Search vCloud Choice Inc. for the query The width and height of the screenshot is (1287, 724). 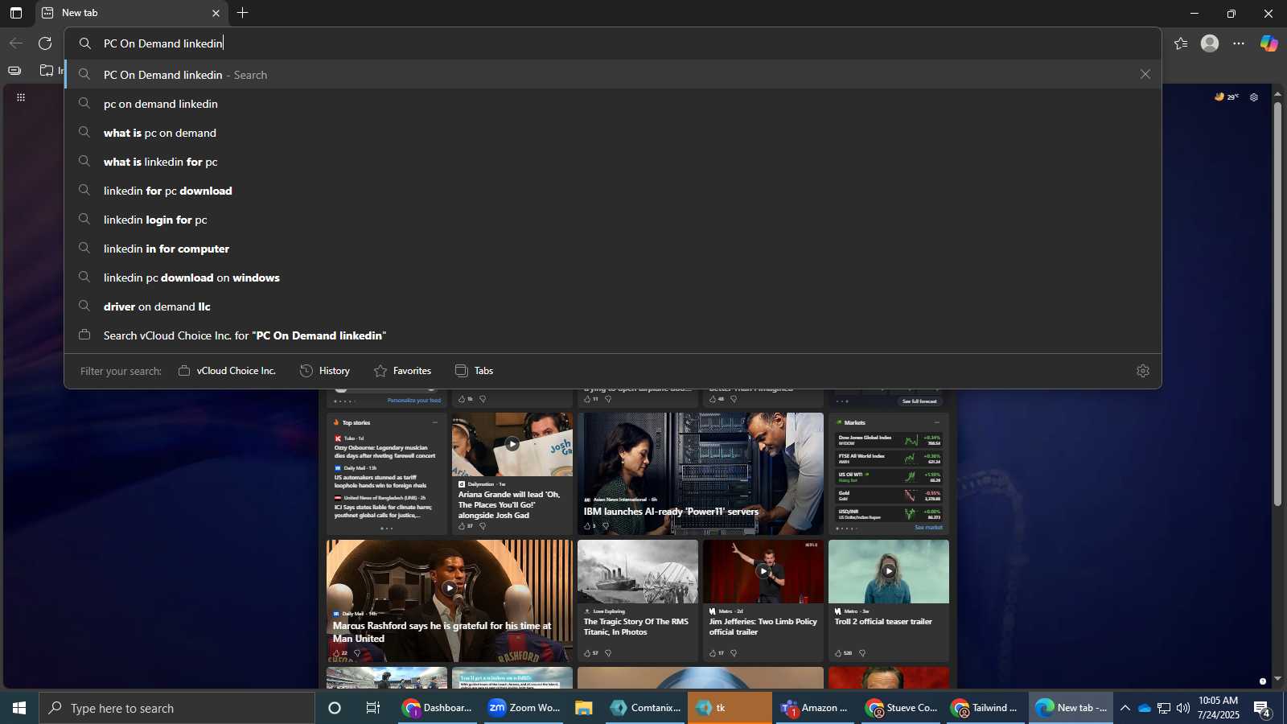[613, 335]
